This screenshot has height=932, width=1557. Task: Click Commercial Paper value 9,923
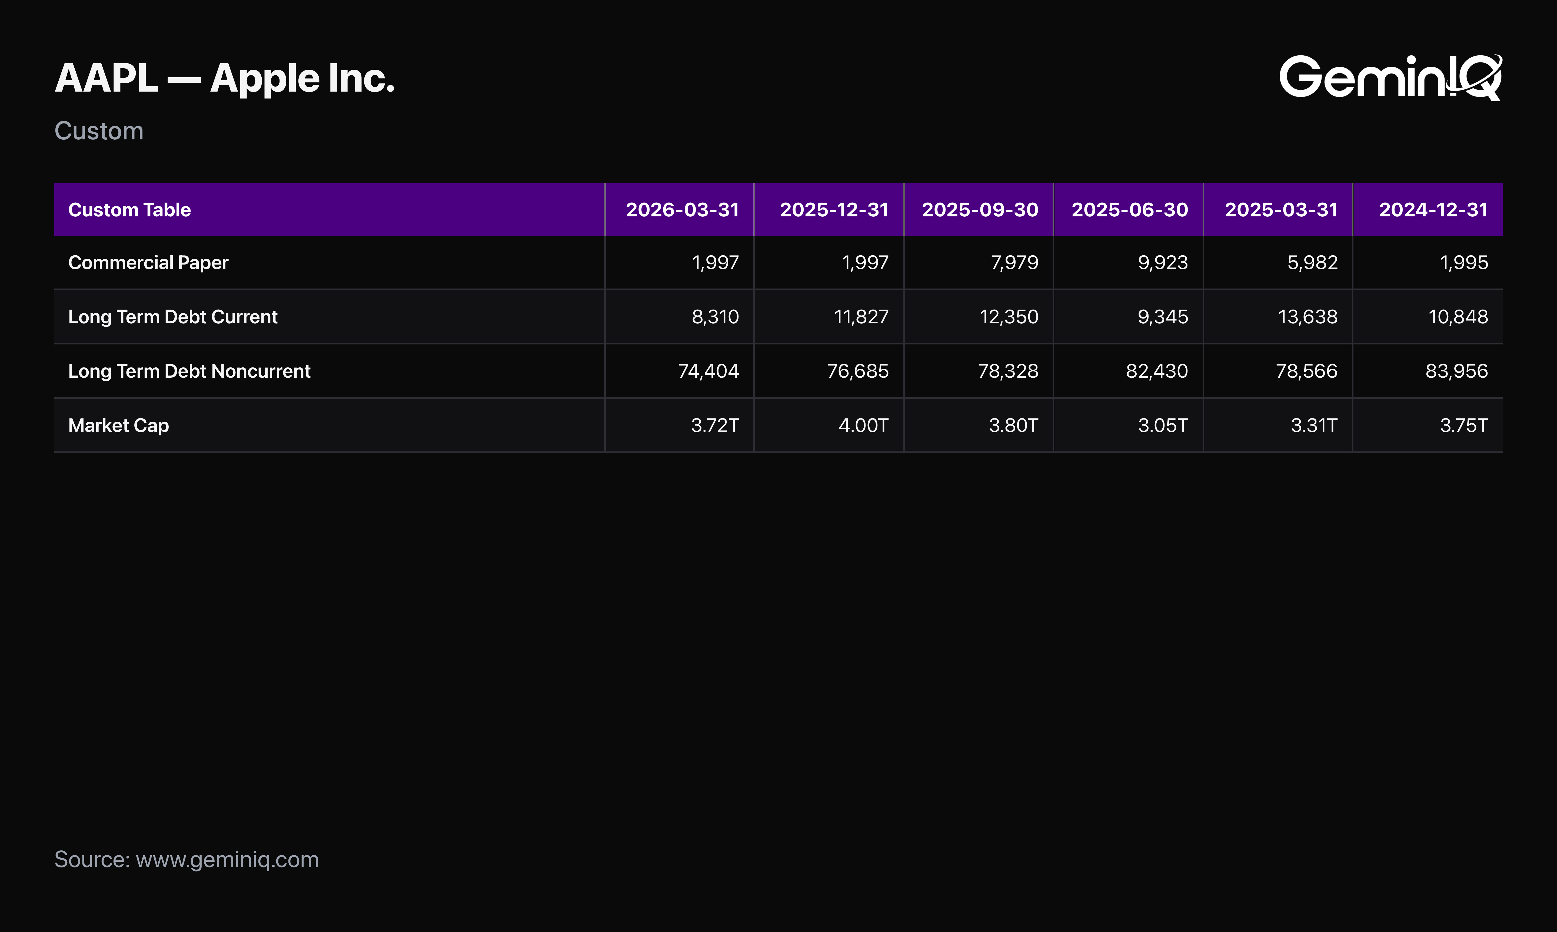[x=1163, y=263]
